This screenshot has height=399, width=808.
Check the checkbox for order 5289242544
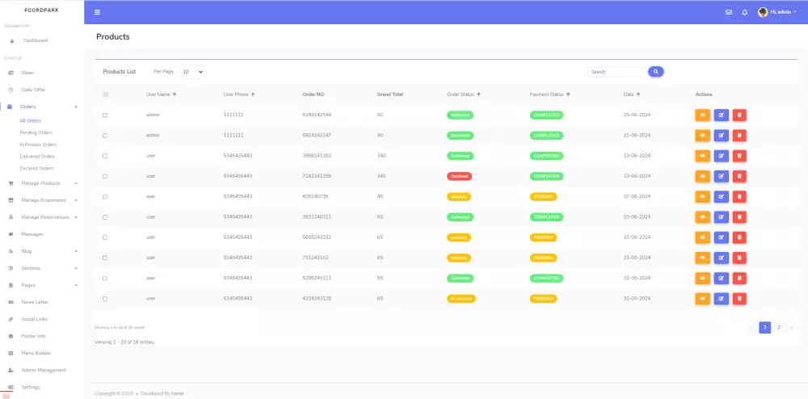[x=105, y=115]
